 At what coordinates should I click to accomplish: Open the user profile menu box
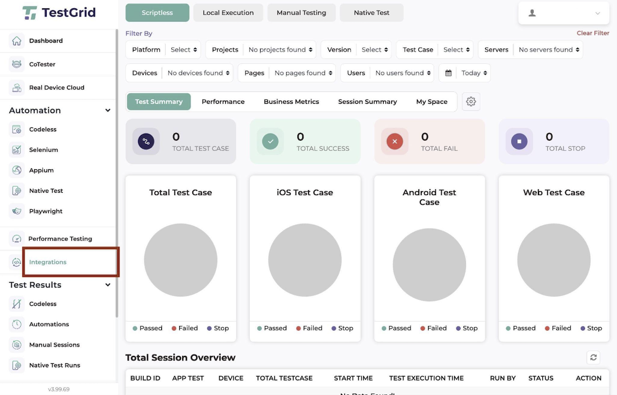click(x=564, y=13)
